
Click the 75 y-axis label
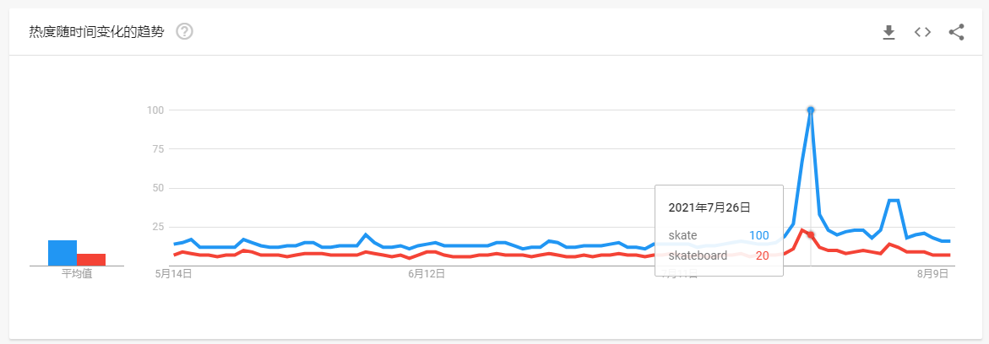pos(158,148)
